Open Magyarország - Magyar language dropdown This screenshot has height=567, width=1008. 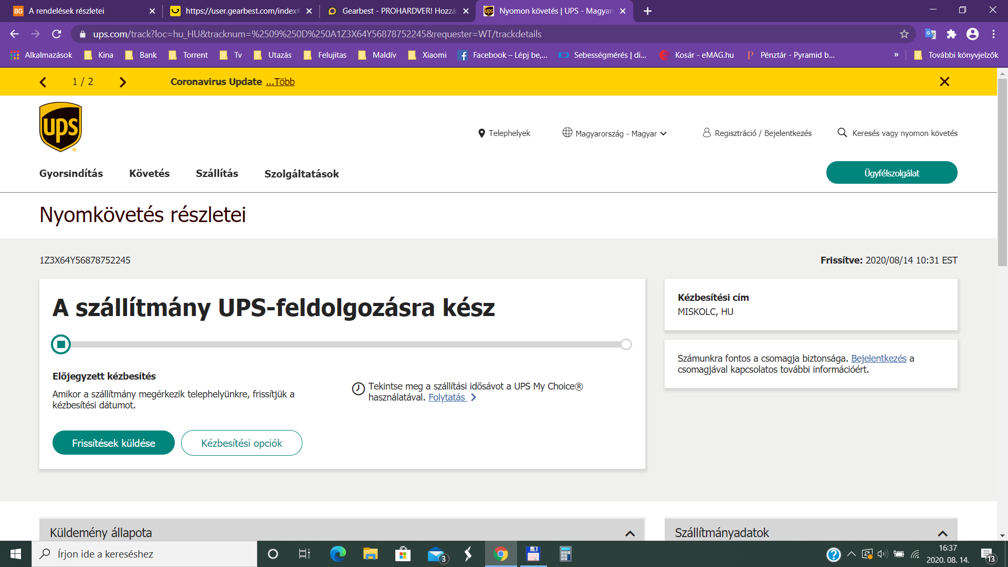(x=614, y=133)
